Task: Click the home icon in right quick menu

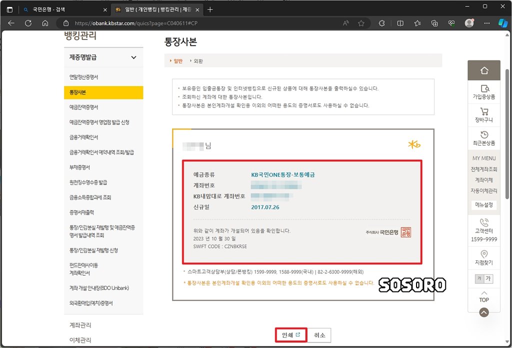Action: (x=484, y=70)
